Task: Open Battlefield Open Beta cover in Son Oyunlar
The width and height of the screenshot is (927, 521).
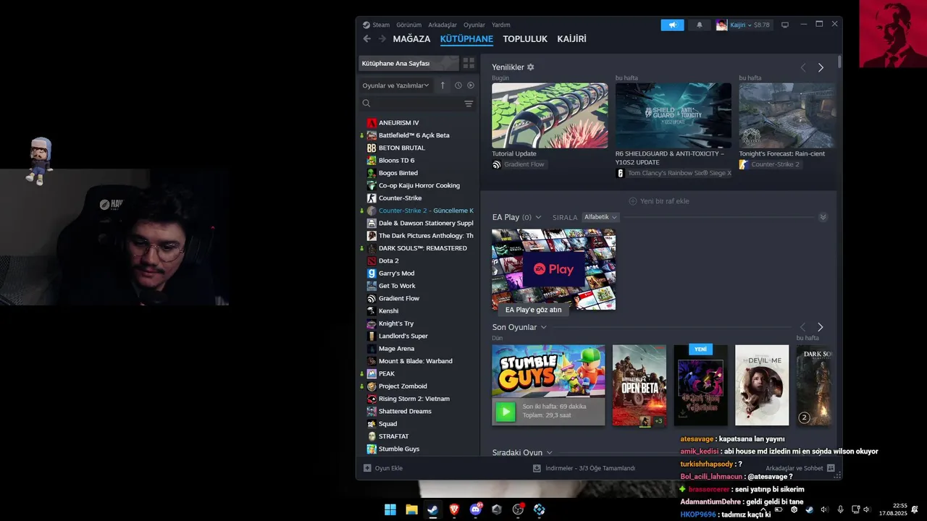Action: (x=639, y=385)
